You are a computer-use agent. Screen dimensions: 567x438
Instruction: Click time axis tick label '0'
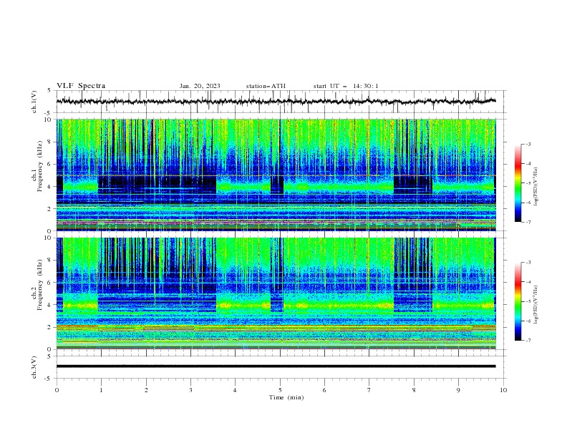[x=57, y=390]
